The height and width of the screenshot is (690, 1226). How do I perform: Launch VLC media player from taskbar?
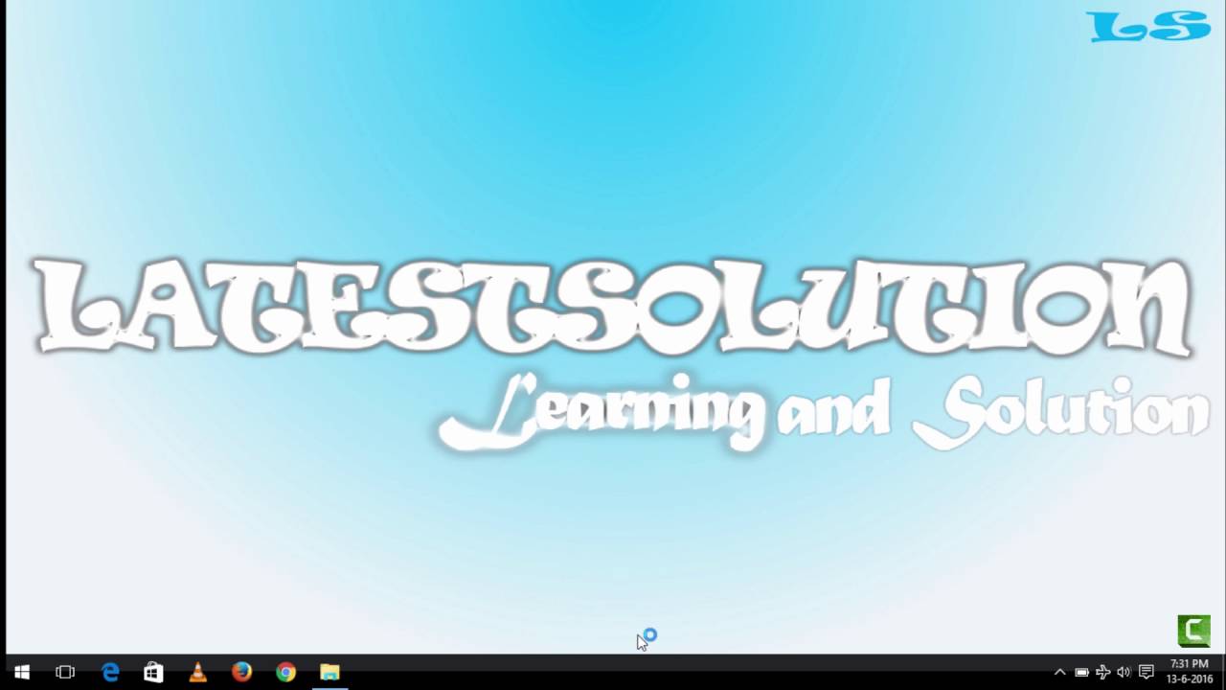click(198, 673)
